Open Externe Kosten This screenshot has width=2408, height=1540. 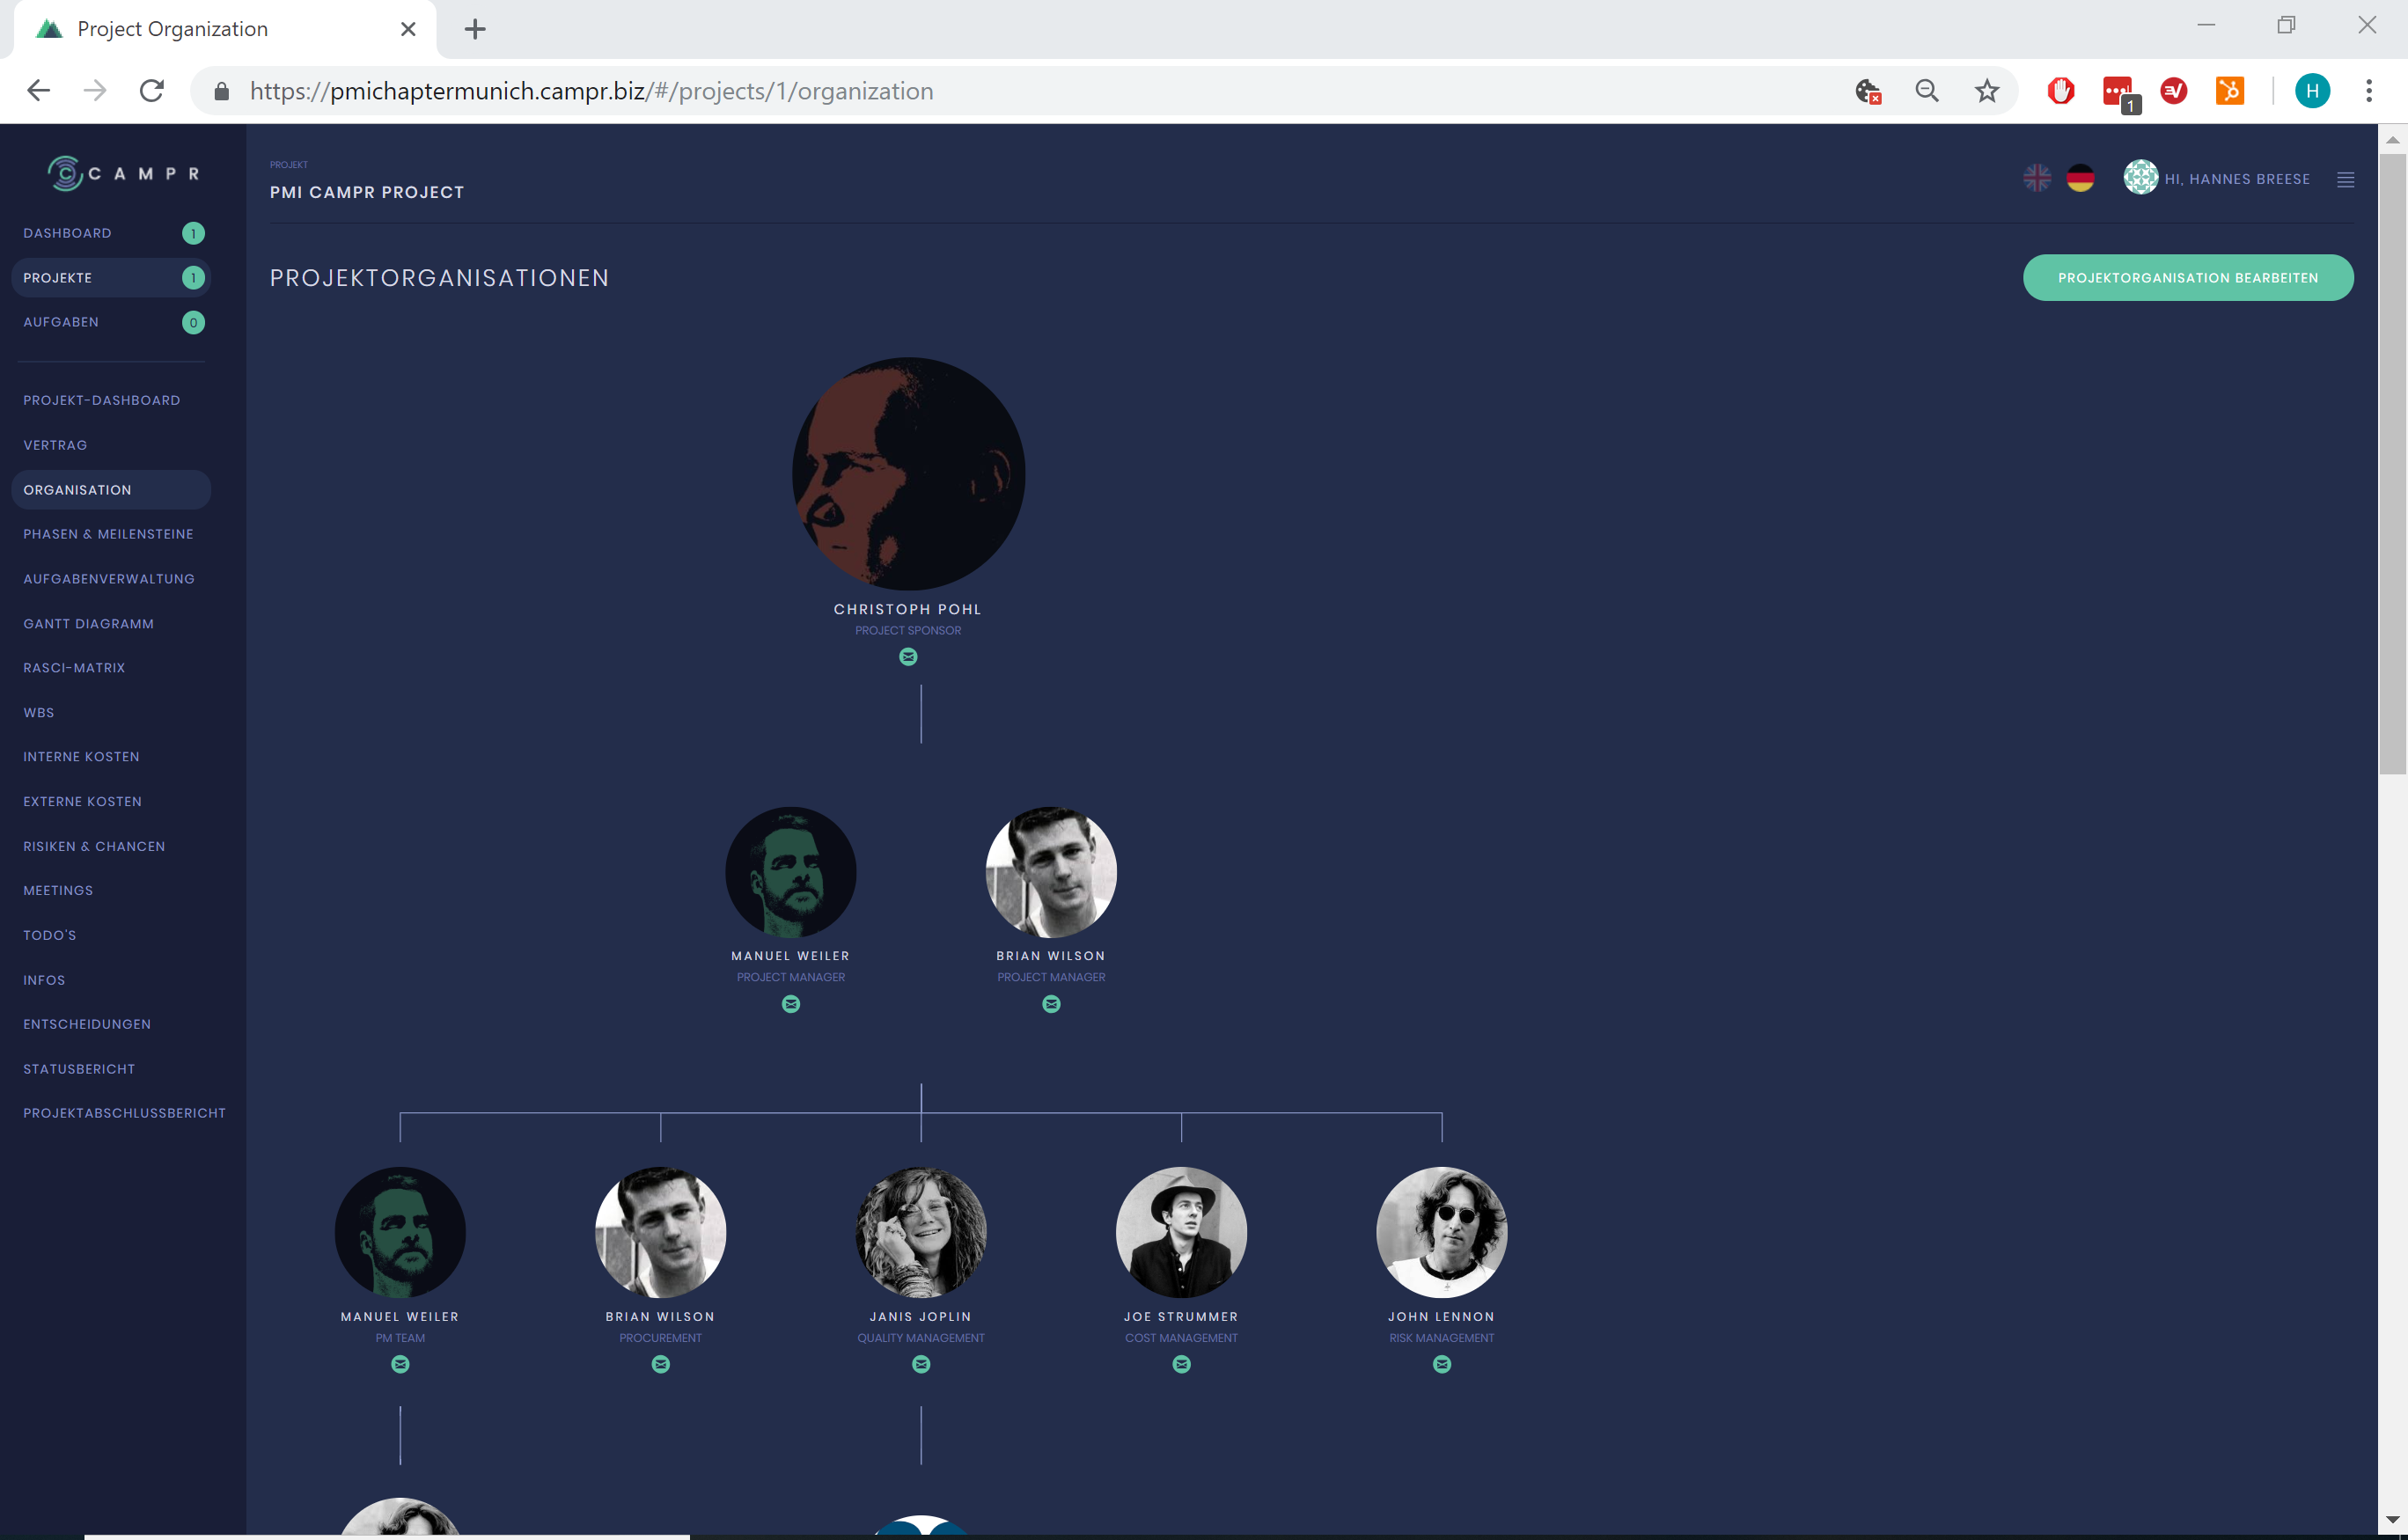82,802
